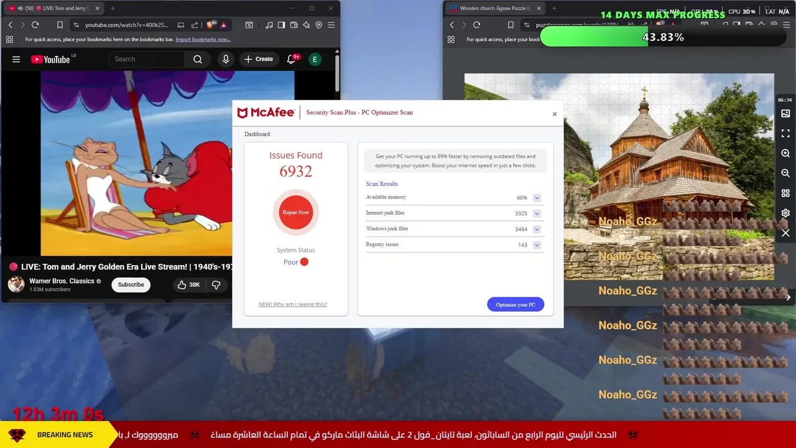Select the Wooden church Jigsaw Puzzle tab

tap(495, 8)
